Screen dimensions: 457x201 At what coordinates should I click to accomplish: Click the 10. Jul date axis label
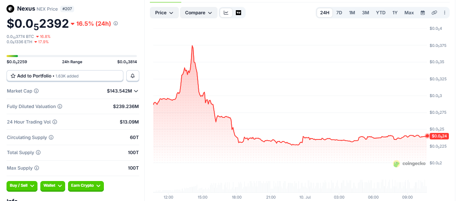305,197
